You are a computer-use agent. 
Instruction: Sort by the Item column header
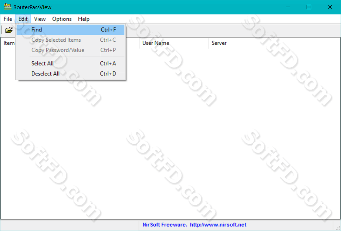tap(9, 43)
